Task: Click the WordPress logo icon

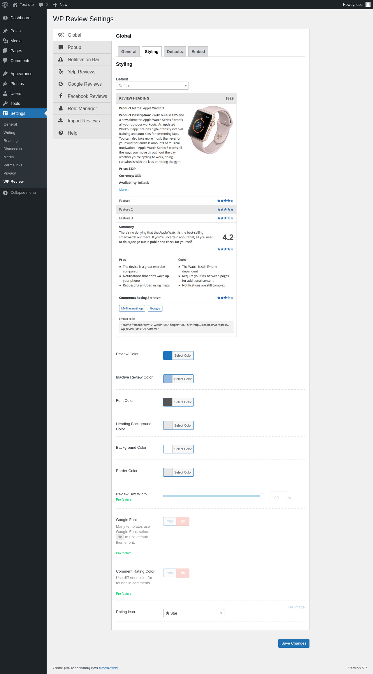Action: click(x=5, y=5)
